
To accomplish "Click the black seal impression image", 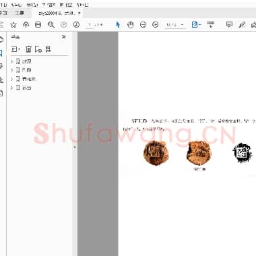I will [x=242, y=153].
